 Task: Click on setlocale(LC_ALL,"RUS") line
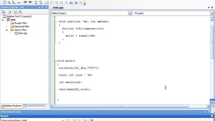[79, 68]
